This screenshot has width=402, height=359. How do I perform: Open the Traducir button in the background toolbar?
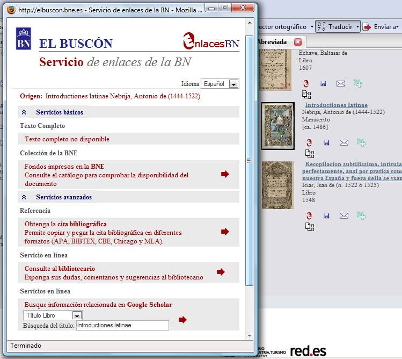click(335, 27)
